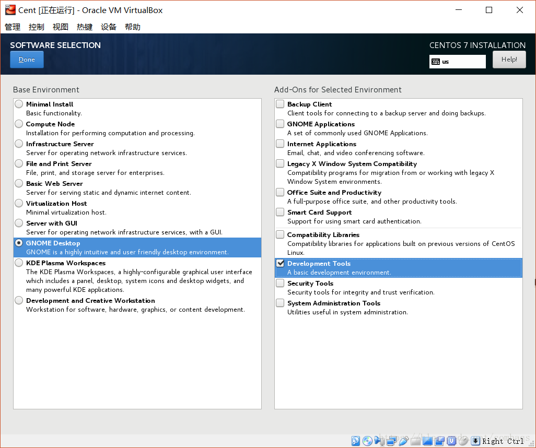
Task: Click 'GNOME is a highly intuitive' description
Action: (x=127, y=252)
